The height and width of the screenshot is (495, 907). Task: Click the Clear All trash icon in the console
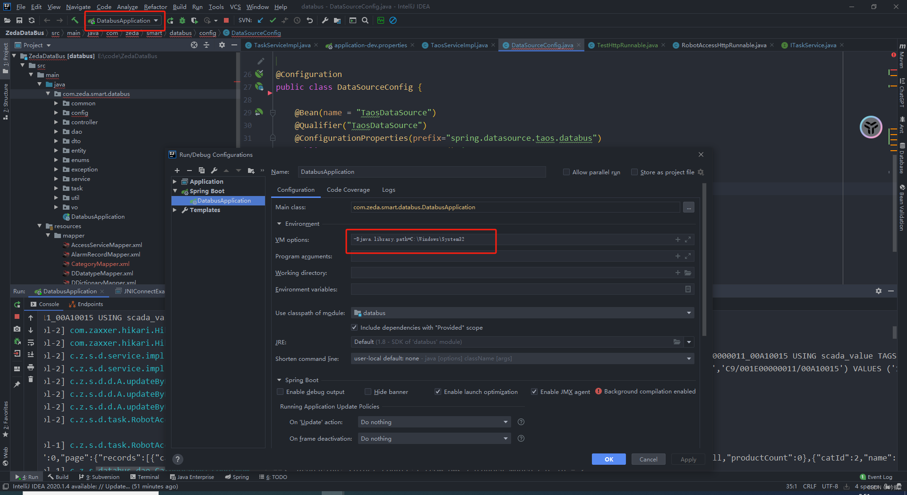(31, 379)
